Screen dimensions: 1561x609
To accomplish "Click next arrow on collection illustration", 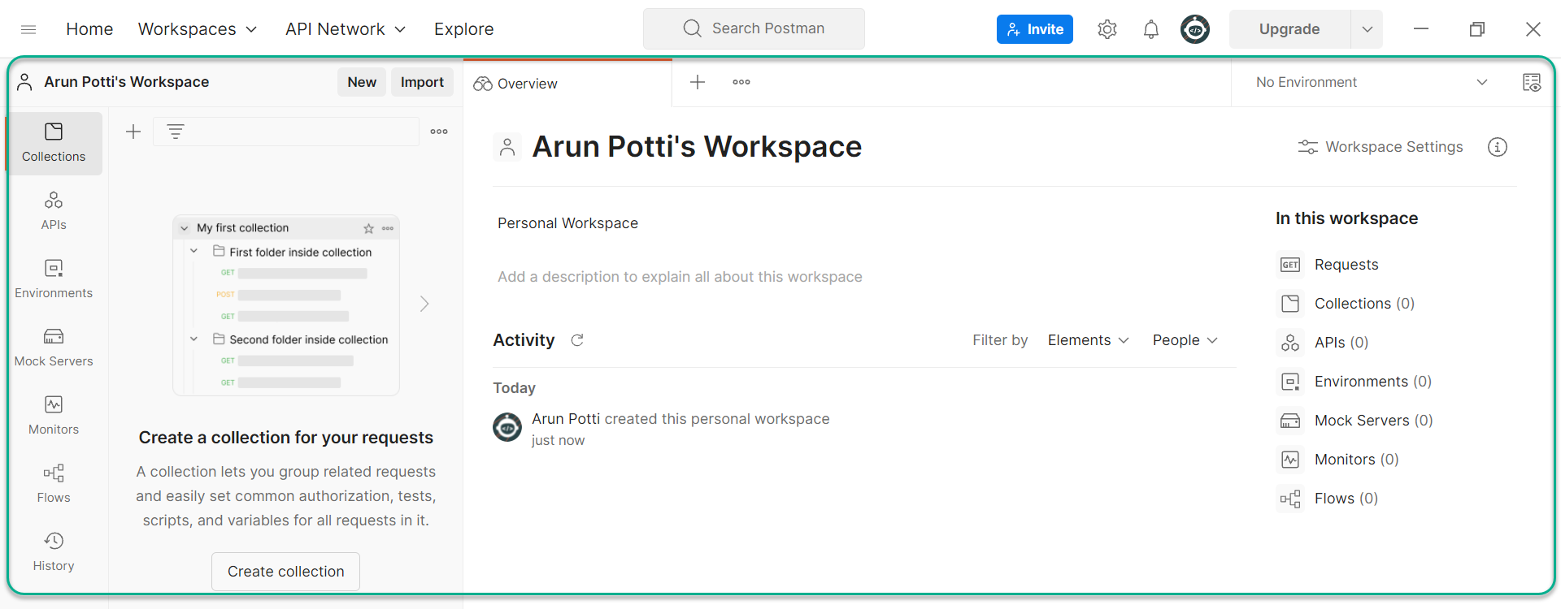I will [424, 304].
